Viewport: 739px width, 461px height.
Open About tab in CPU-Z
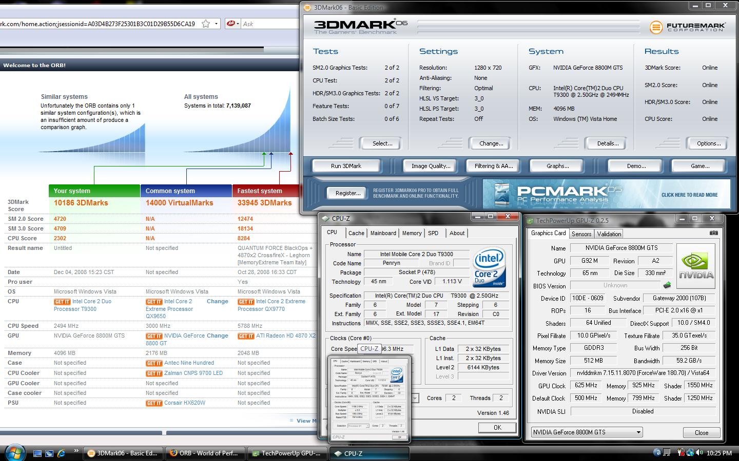tap(457, 233)
